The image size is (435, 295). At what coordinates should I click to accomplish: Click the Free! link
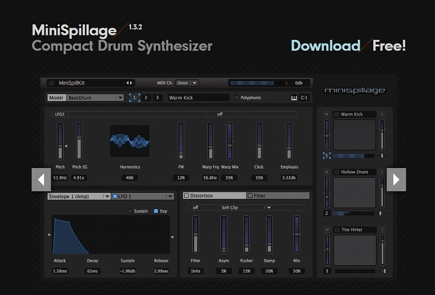pyautogui.click(x=389, y=46)
